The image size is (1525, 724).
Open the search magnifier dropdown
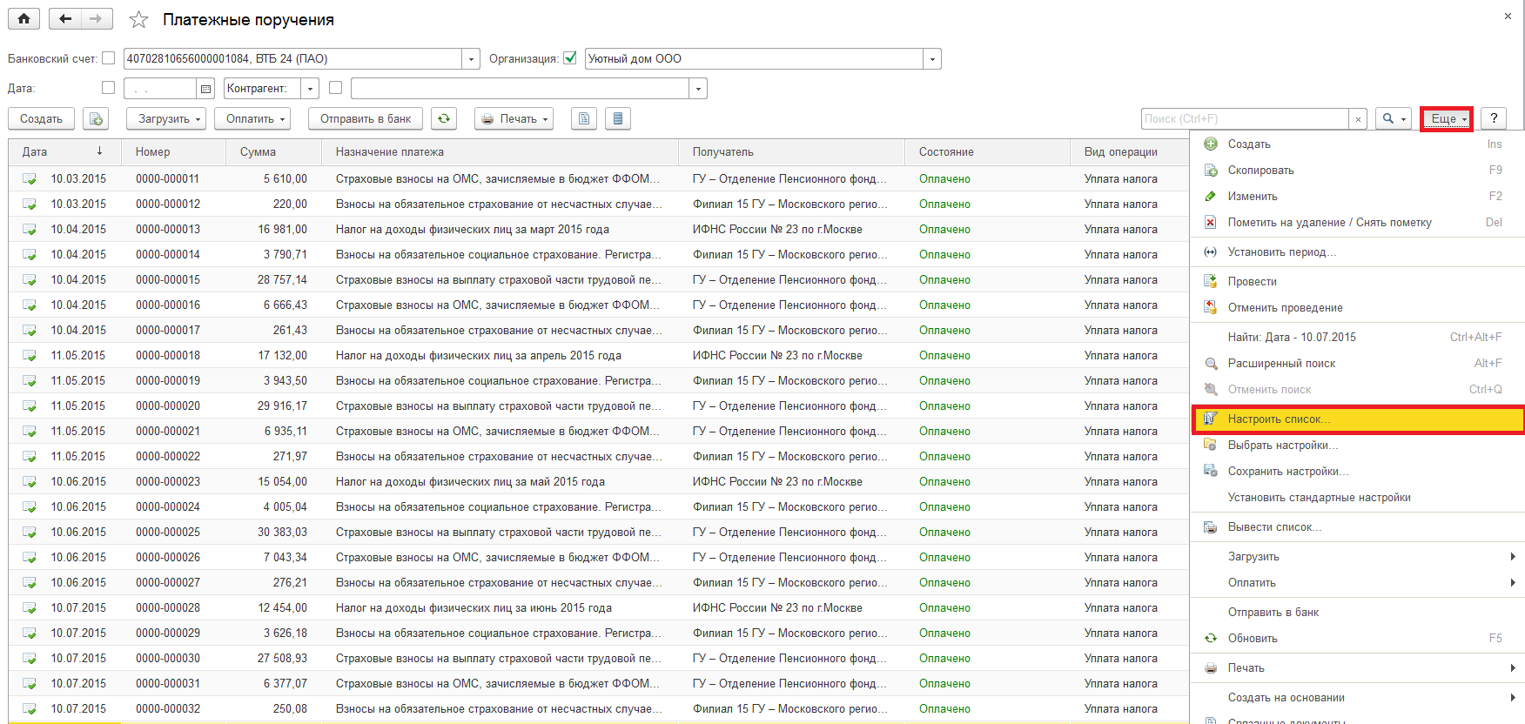(1394, 118)
